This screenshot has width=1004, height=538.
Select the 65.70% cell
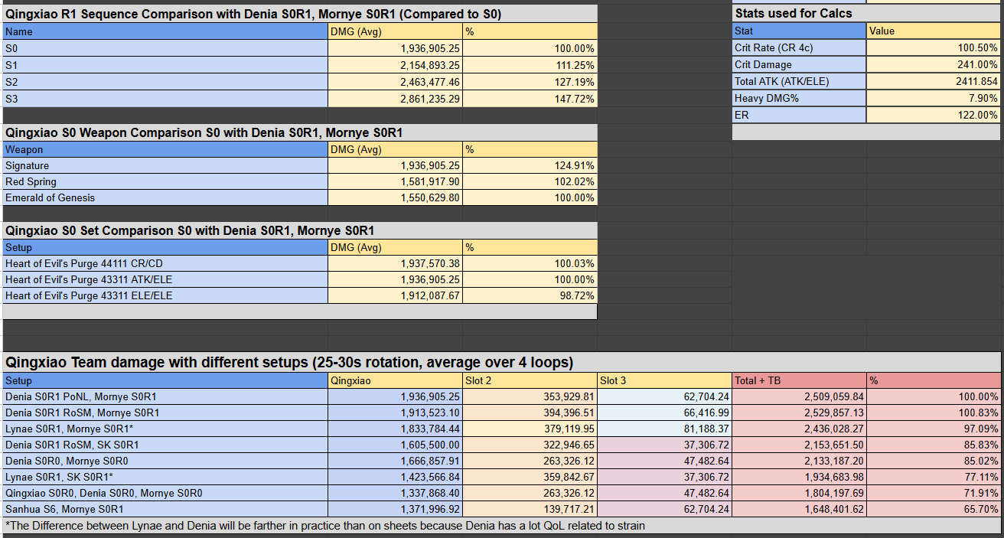[x=934, y=509]
